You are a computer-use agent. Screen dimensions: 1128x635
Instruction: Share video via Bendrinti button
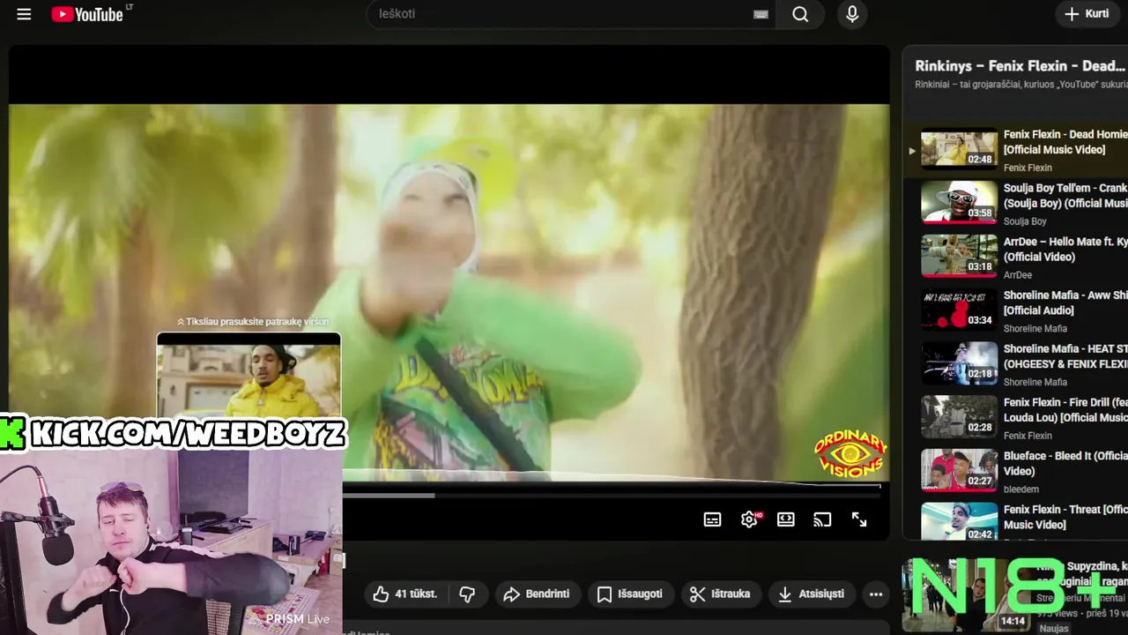537,594
